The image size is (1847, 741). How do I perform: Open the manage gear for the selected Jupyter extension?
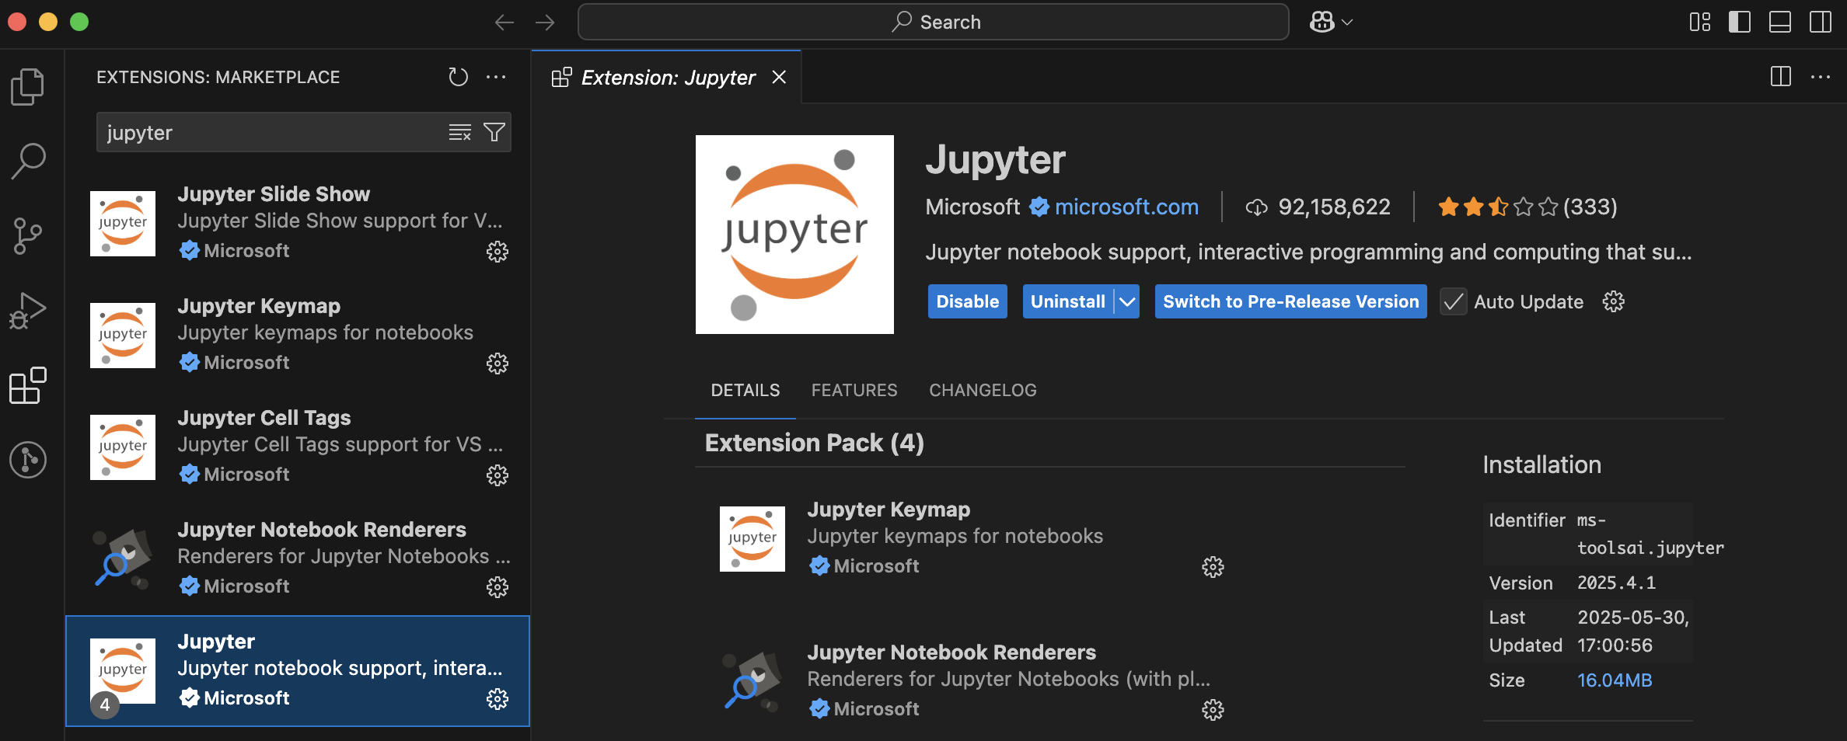coord(498,699)
